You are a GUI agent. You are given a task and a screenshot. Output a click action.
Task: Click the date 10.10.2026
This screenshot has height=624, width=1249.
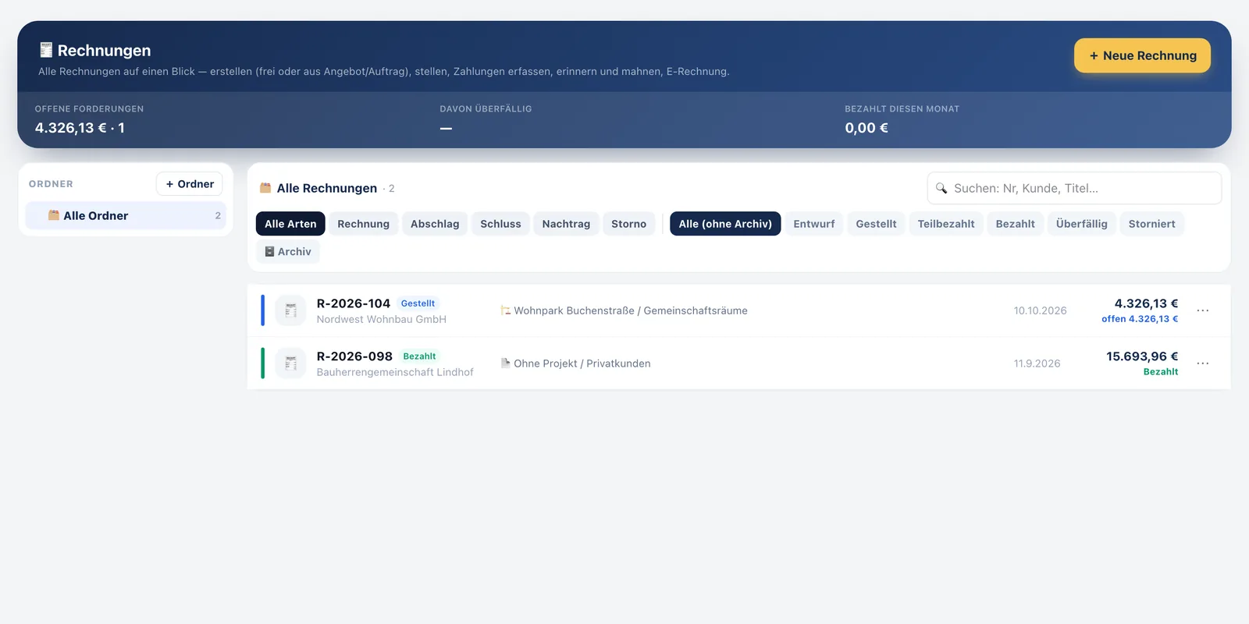click(x=1040, y=310)
